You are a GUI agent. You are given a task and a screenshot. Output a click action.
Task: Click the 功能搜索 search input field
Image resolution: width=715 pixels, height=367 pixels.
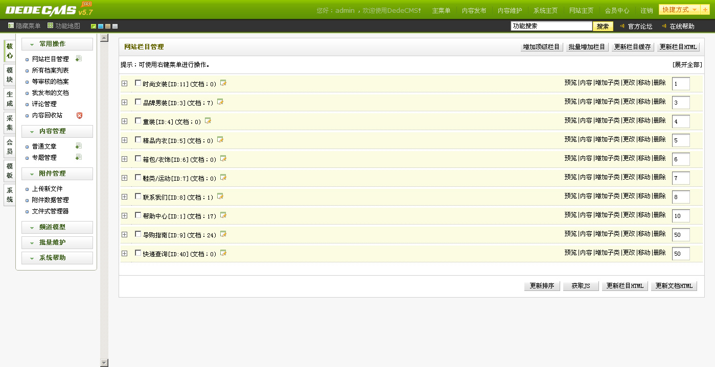tap(551, 26)
